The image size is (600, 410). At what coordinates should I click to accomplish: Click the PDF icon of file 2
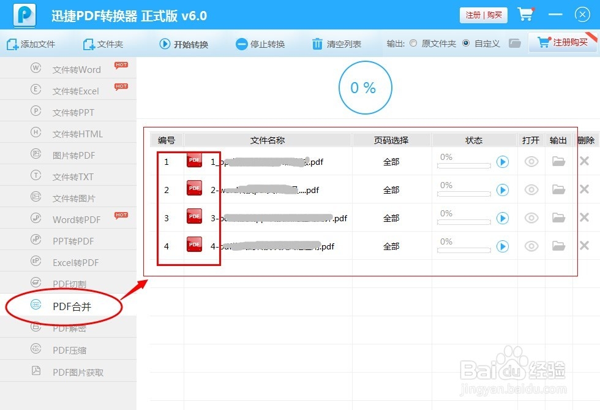coord(195,188)
